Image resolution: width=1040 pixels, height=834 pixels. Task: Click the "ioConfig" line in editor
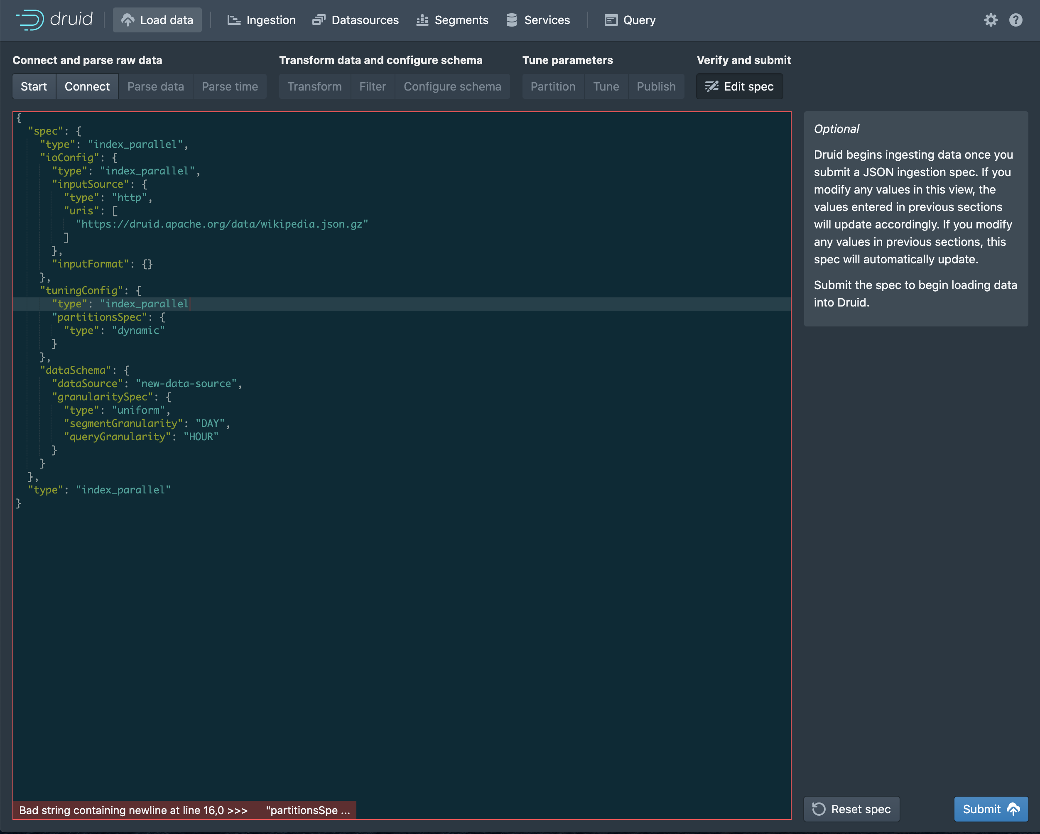[x=78, y=158]
